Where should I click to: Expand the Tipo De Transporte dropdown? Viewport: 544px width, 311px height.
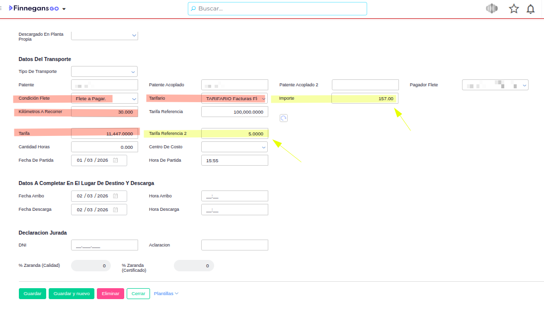tap(133, 71)
